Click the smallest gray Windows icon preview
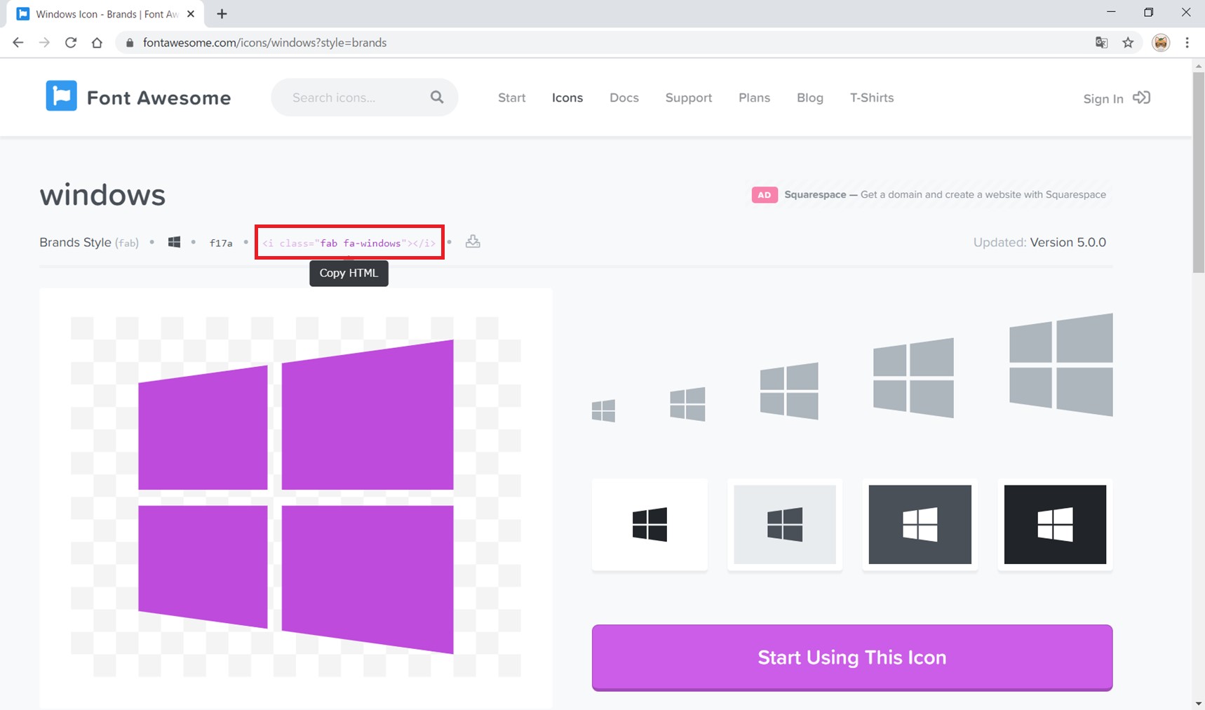This screenshot has width=1205, height=710. pos(603,410)
